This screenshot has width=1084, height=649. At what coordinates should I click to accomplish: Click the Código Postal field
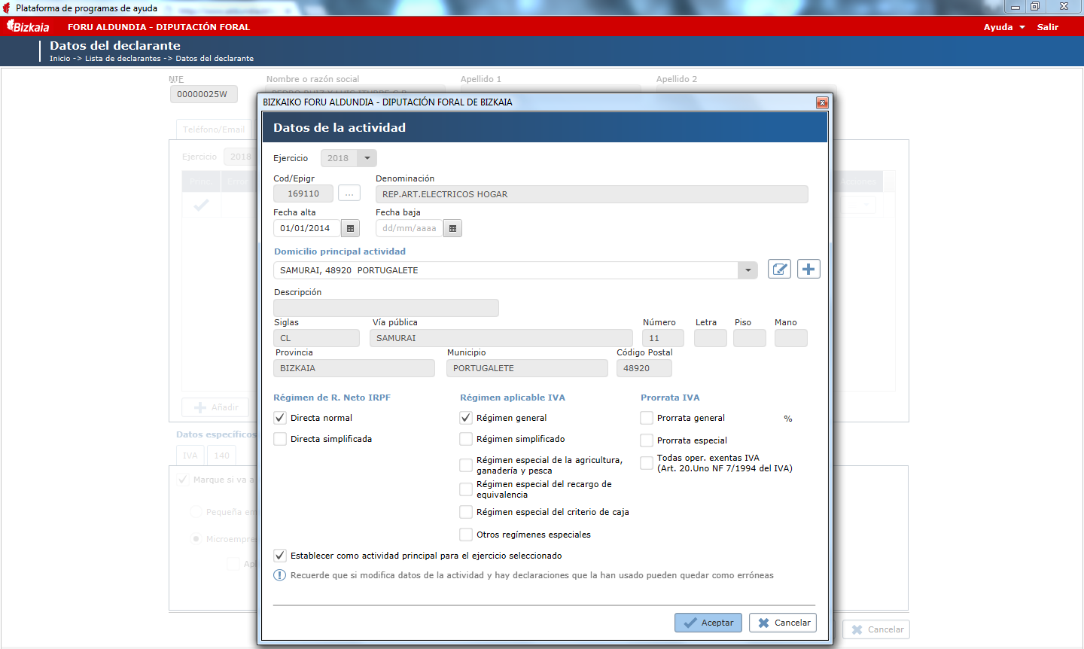(644, 368)
